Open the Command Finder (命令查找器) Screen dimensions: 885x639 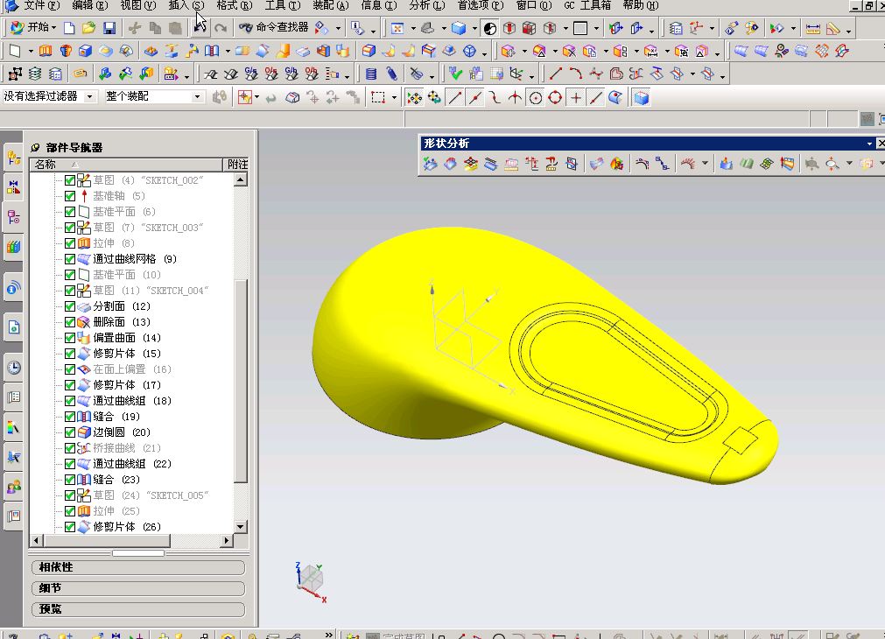[274, 27]
